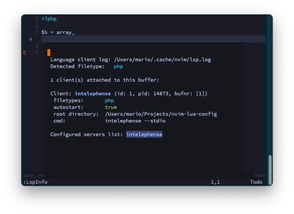Viewport: 294px width, 214px height.
Task: Click the highlighted current line number 4
Action: (31, 39)
